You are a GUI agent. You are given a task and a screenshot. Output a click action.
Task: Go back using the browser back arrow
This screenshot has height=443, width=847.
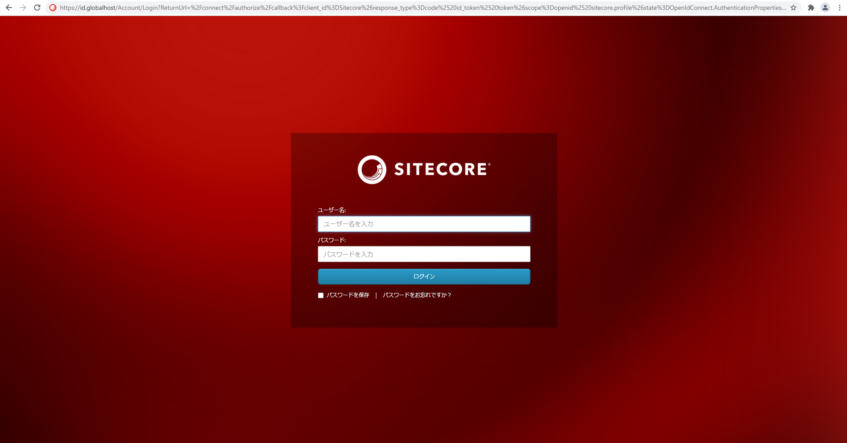(9, 8)
